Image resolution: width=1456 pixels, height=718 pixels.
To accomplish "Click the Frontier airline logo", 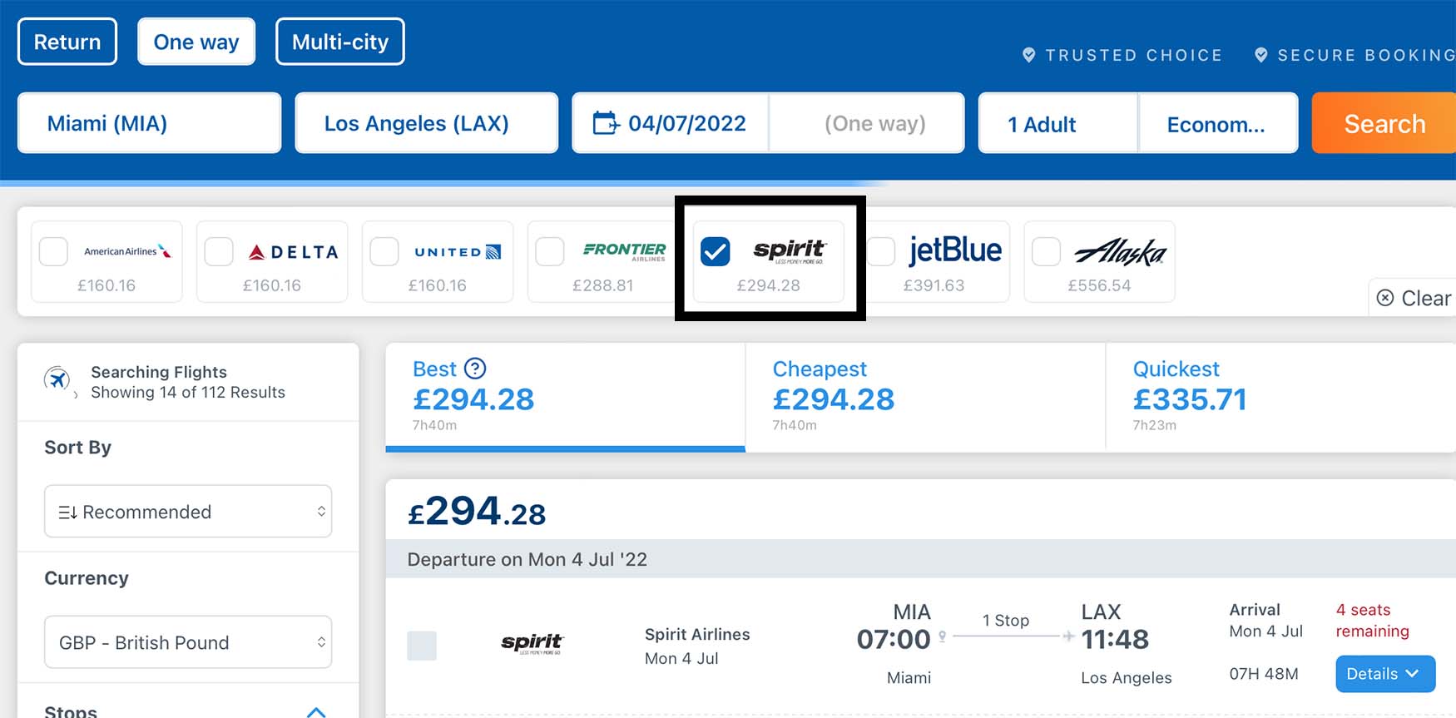I will [625, 250].
